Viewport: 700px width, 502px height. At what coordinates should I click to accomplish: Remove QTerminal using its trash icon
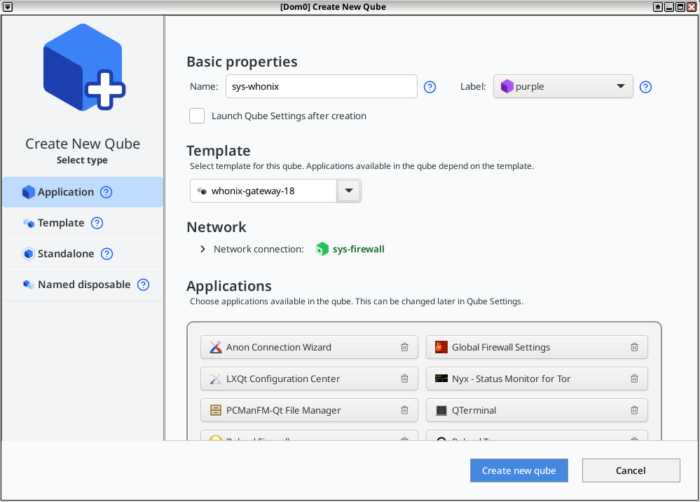634,410
